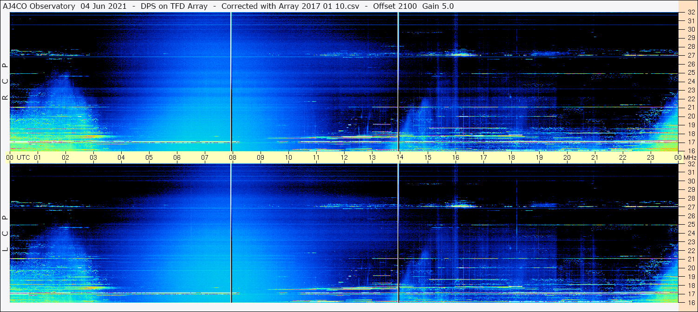Select 17 MHz on lower frequency scale

click(x=691, y=294)
